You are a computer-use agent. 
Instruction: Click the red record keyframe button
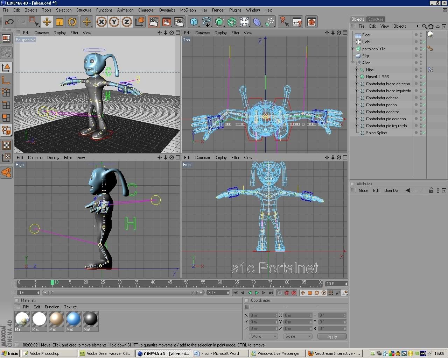click(x=287, y=293)
